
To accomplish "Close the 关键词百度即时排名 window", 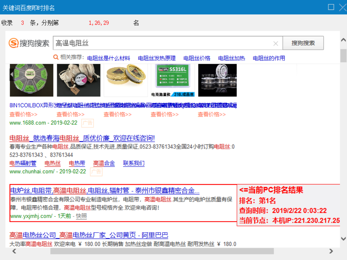I will point(343,7).
